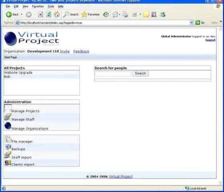Click the page vertical scrollbar

tap(220, 106)
